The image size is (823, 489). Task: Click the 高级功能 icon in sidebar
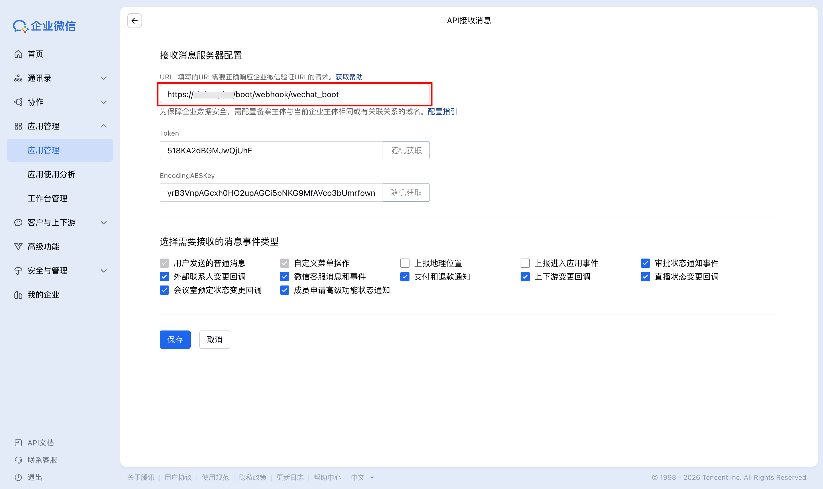[x=18, y=247]
